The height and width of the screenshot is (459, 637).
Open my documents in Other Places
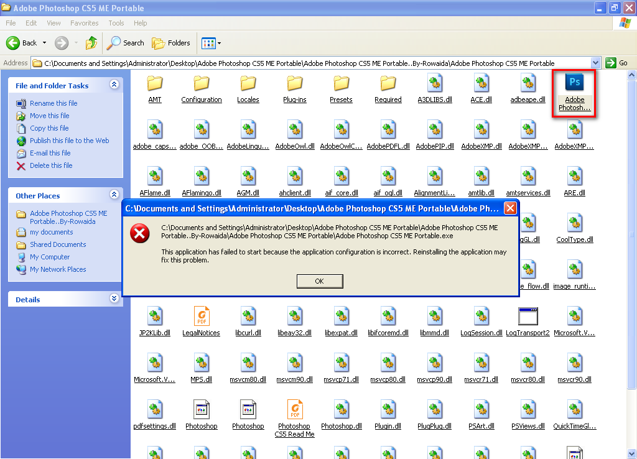click(52, 232)
